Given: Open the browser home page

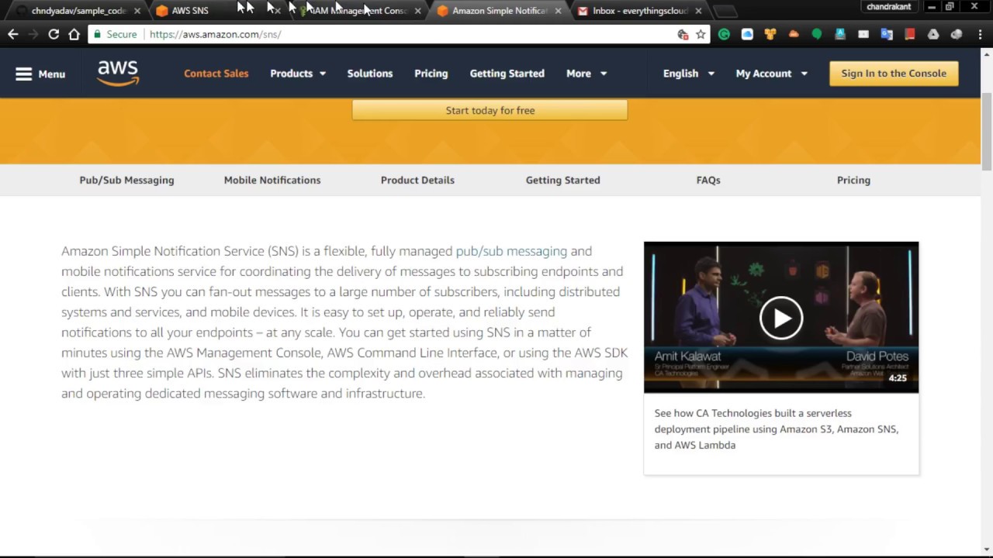Looking at the screenshot, I should coord(74,34).
